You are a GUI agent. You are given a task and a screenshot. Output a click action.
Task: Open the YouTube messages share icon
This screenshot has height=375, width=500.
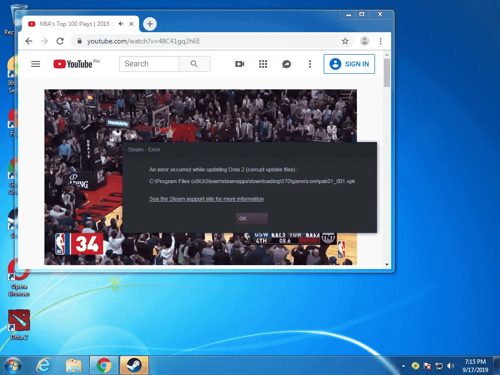point(286,64)
